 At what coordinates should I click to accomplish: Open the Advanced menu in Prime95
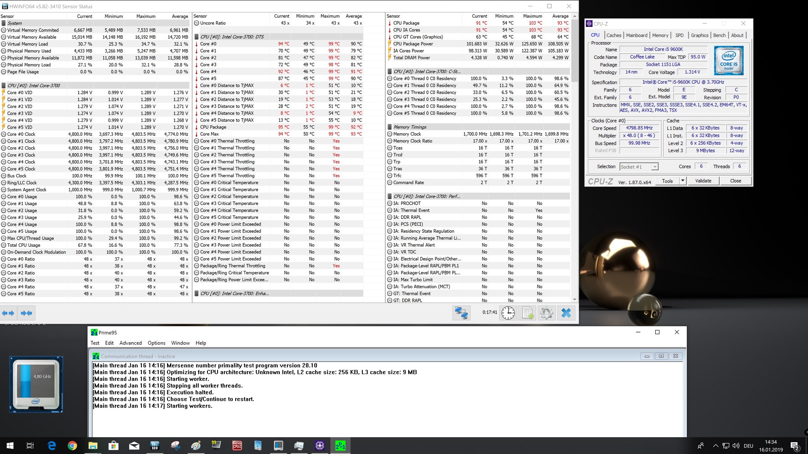(130, 343)
